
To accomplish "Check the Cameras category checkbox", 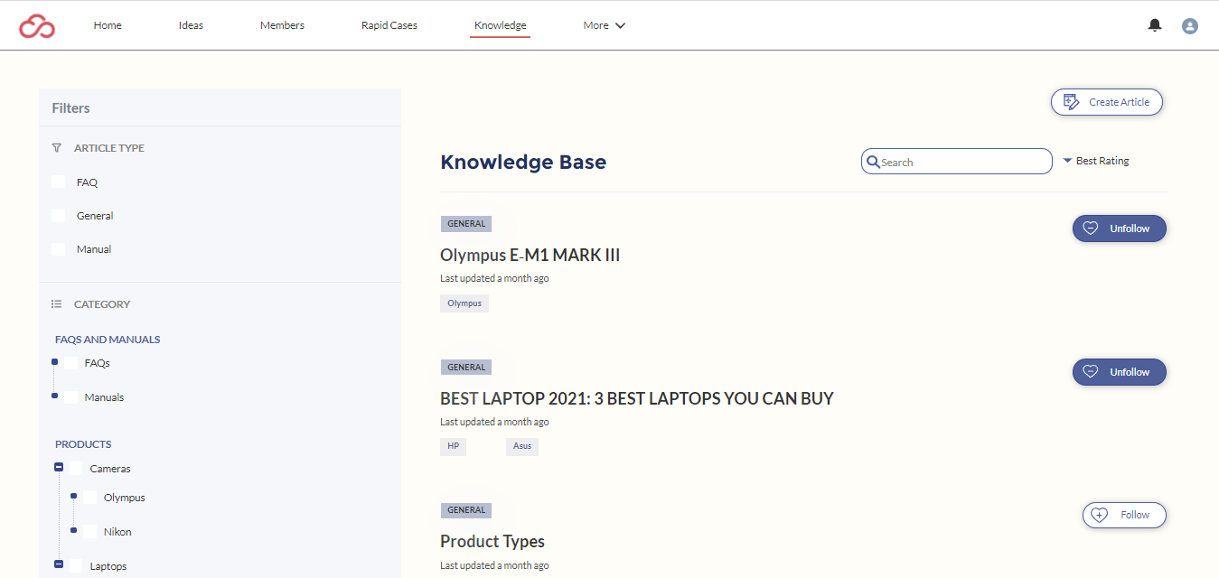I will tap(76, 468).
